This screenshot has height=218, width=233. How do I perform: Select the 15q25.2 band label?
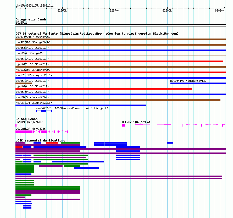coord(21,23)
